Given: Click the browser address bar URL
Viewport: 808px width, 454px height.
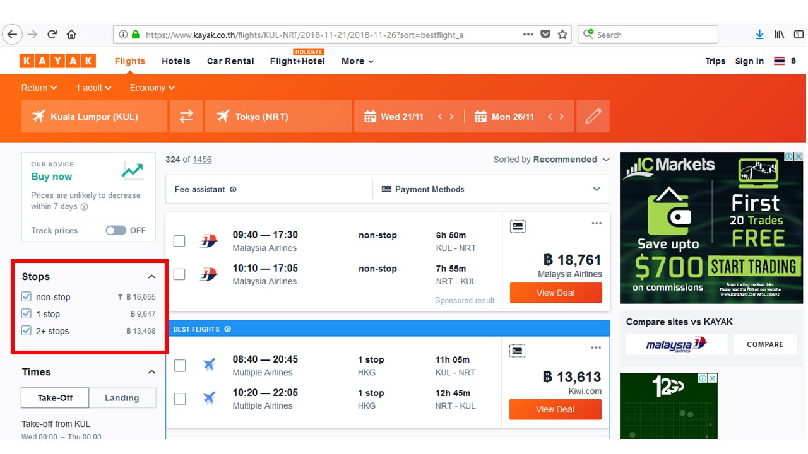Looking at the screenshot, I should click(x=304, y=35).
